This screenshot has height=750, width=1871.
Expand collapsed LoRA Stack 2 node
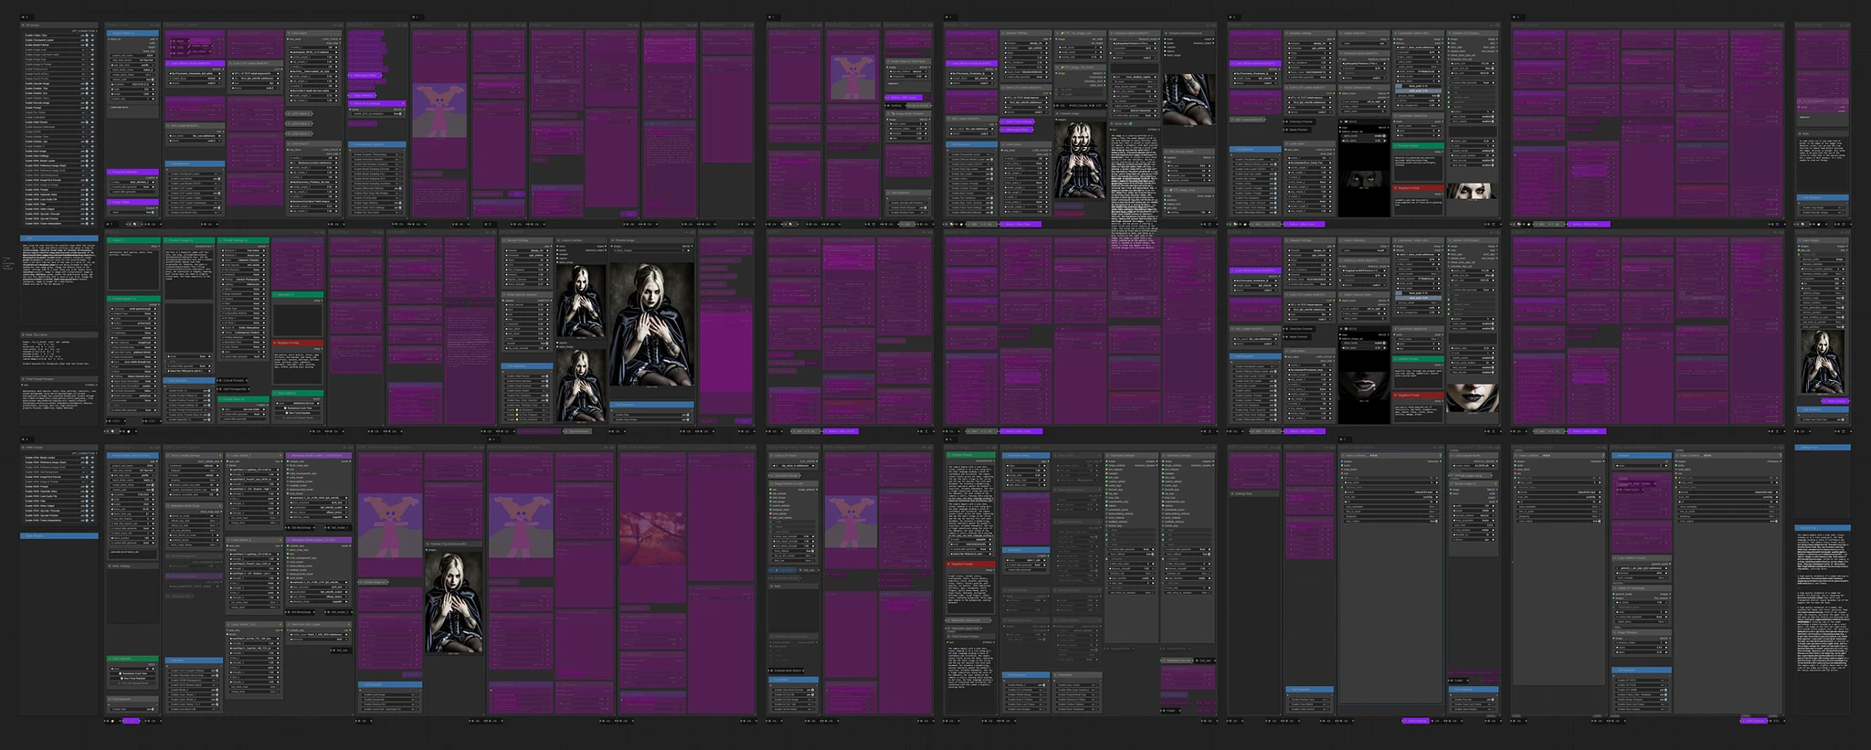click(300, 113)
